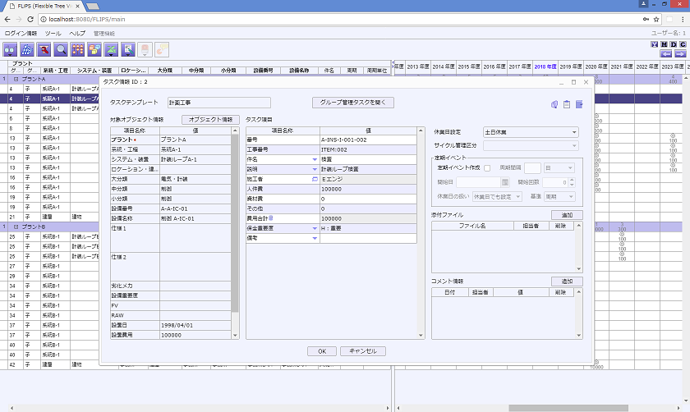
Task: Click the greyed red lamp toolbar icon
Action: (x=145, y=50)
